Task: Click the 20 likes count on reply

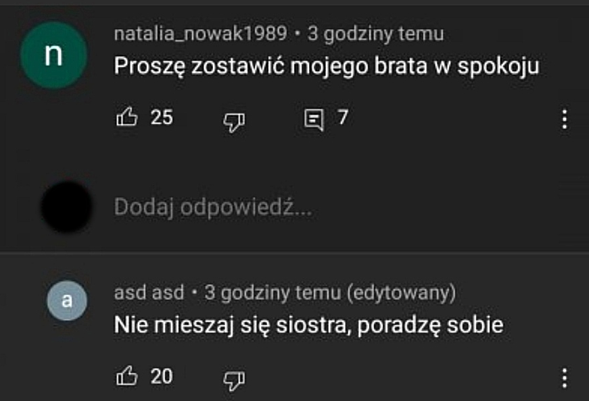Action: pyautogui.click(x=162, y=377)
